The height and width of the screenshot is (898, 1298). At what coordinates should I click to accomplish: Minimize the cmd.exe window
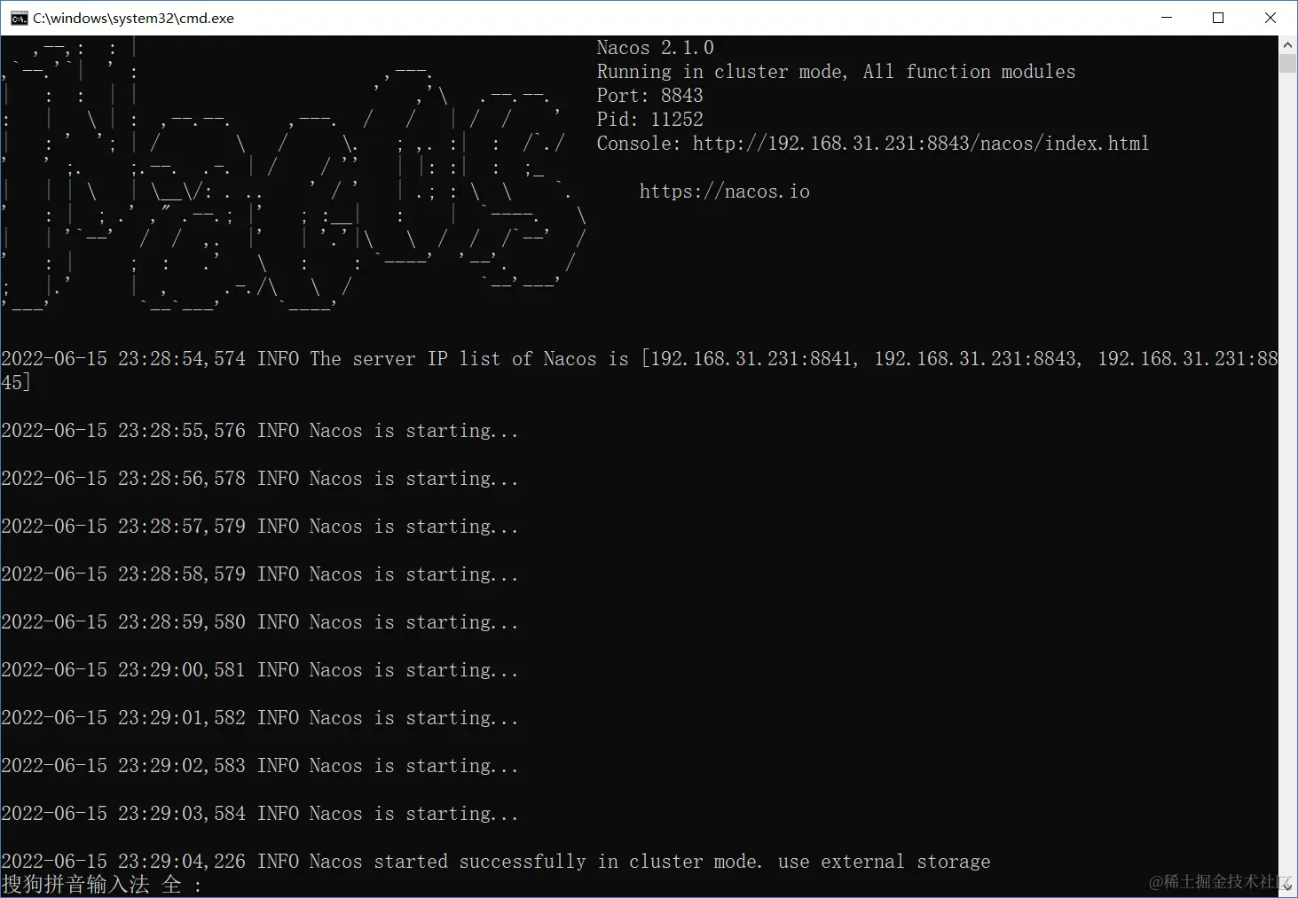[x=1167, y=18]
